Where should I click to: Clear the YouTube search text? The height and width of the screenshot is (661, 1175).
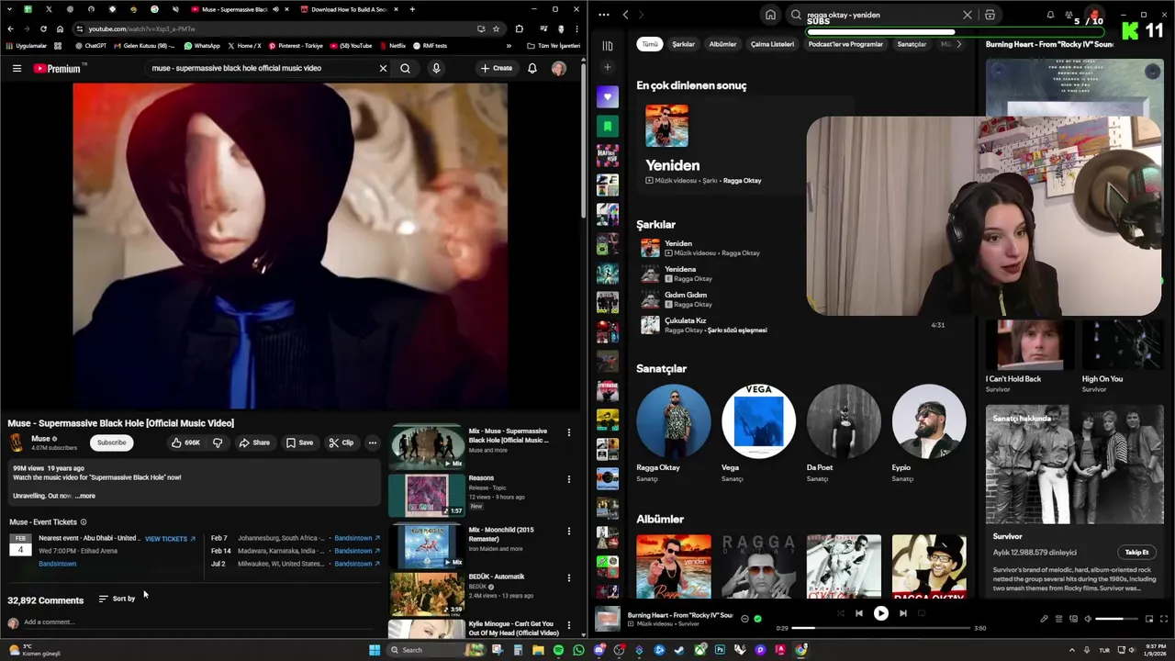[x=383, y=68]
